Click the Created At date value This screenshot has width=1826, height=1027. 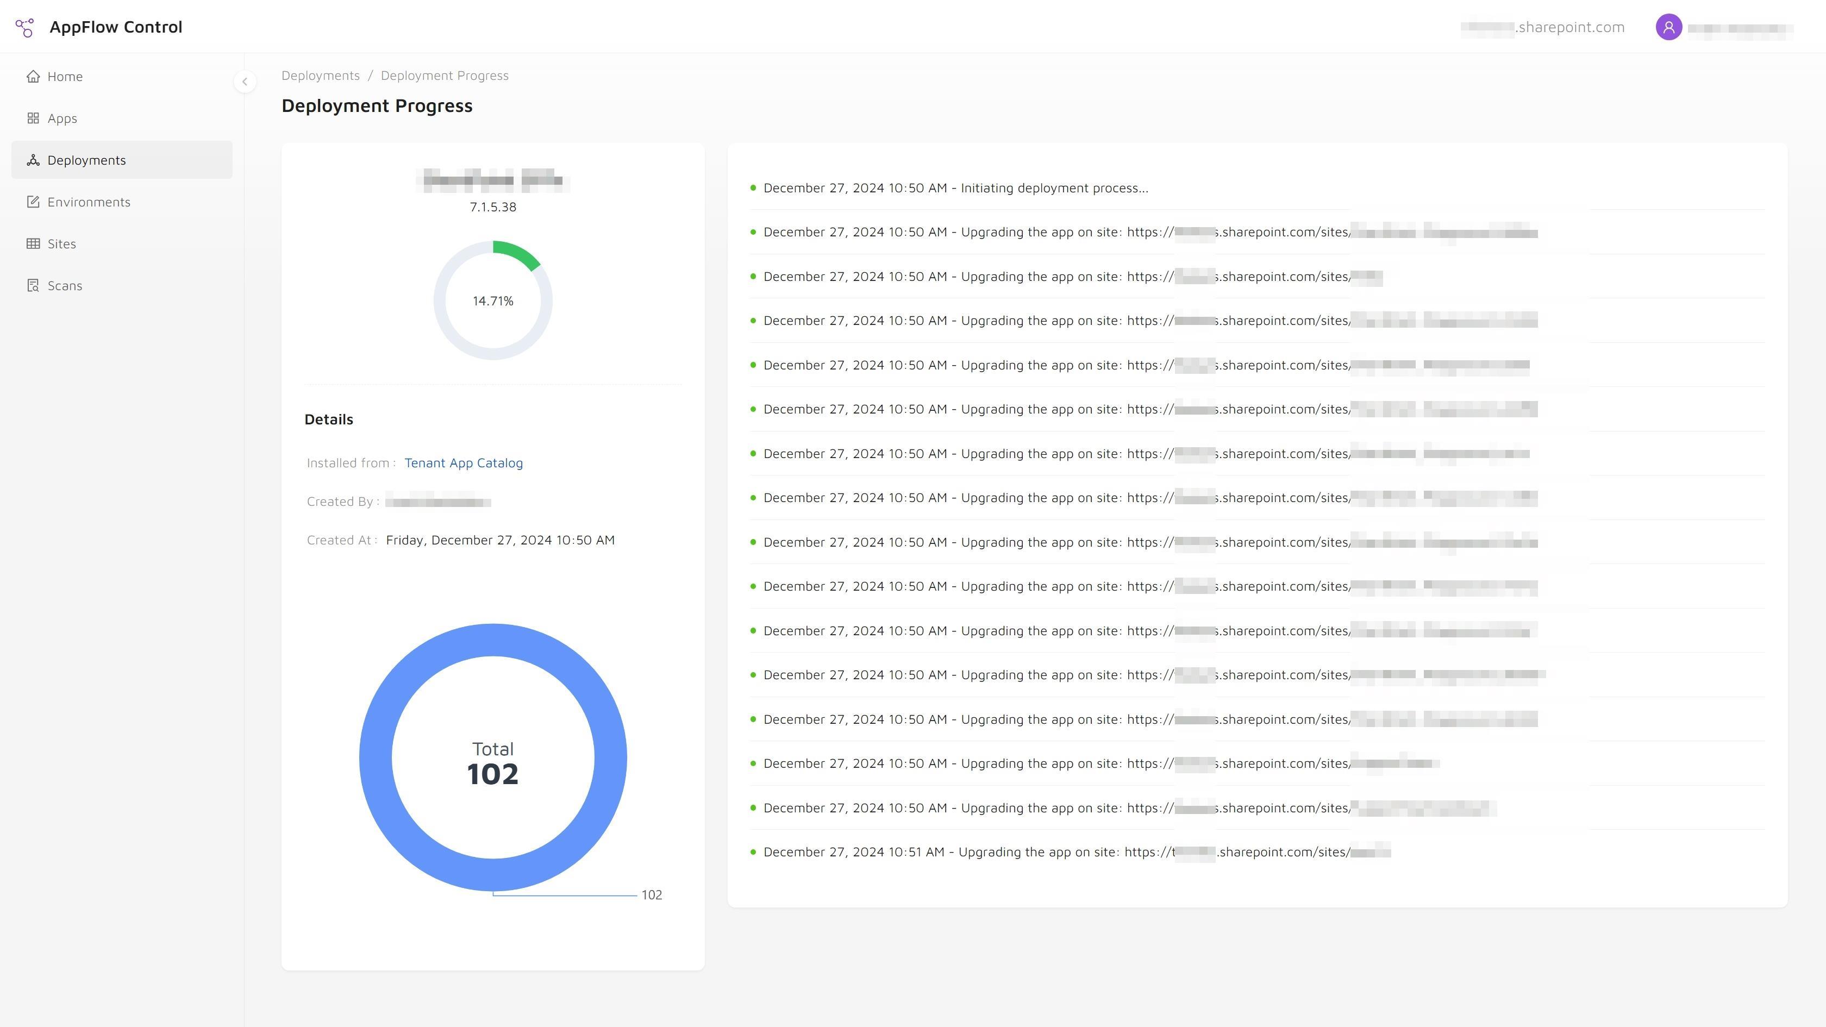click(x=501, y=540)
